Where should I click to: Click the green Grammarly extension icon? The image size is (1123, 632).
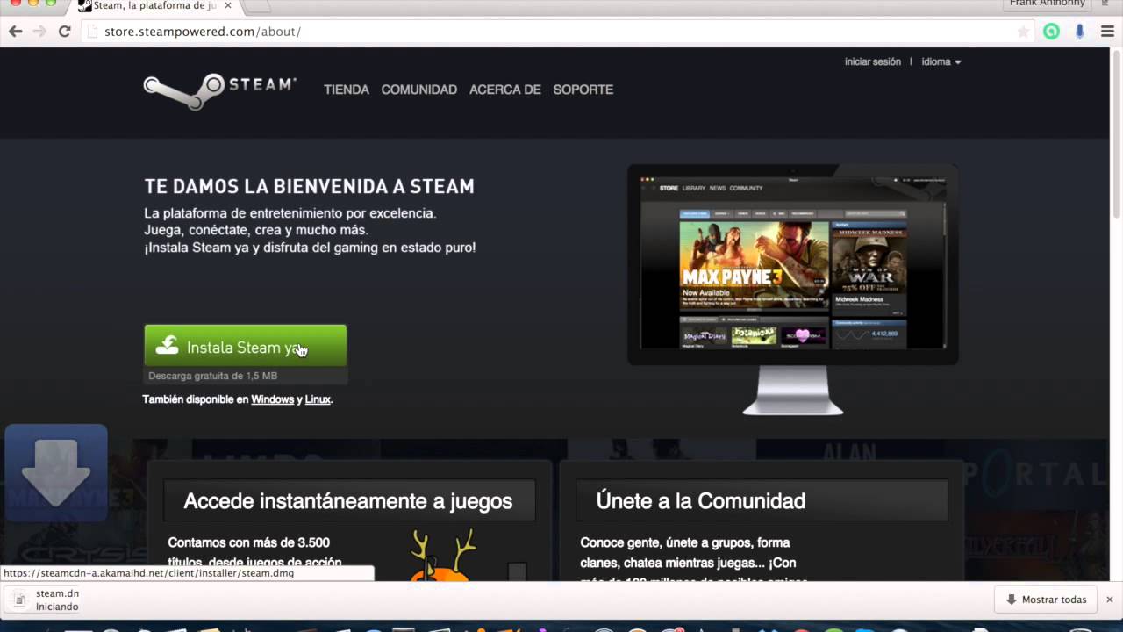click(x=1051, y=32)
